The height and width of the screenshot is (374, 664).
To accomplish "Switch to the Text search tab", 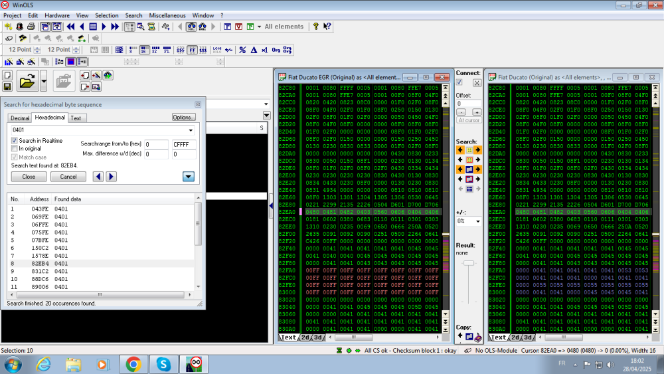I will [76, 118].
